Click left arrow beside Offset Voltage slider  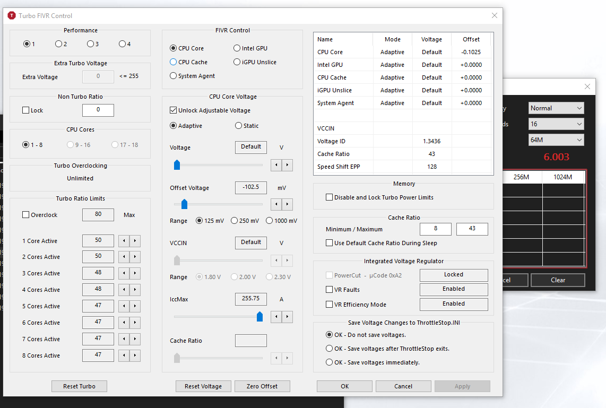coord(276,204)
